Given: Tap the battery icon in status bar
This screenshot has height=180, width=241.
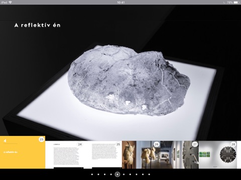Looking at the screenshot, I should tap(236, 2).
